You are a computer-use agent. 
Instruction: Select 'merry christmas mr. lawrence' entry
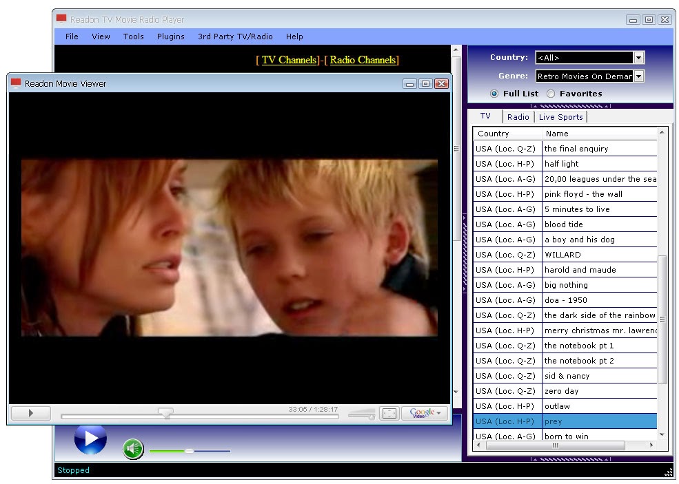[x=565, y=330]
